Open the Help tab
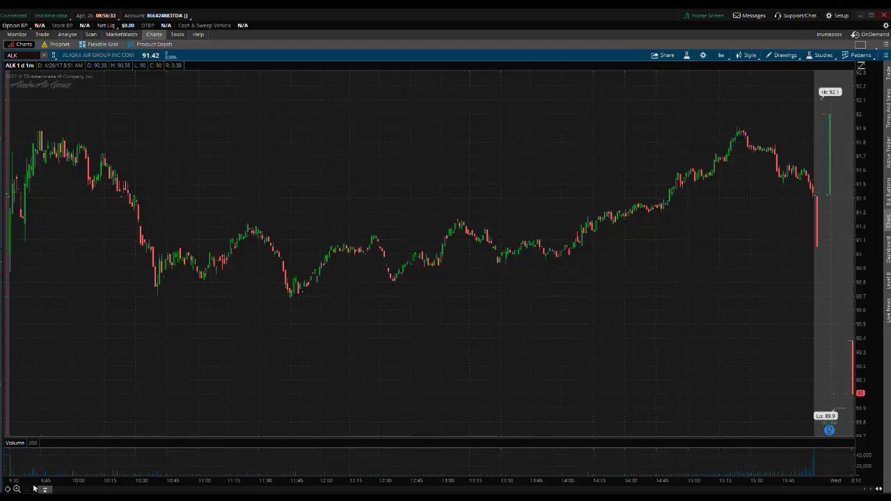891x501 pixels. tap(198, 34)
